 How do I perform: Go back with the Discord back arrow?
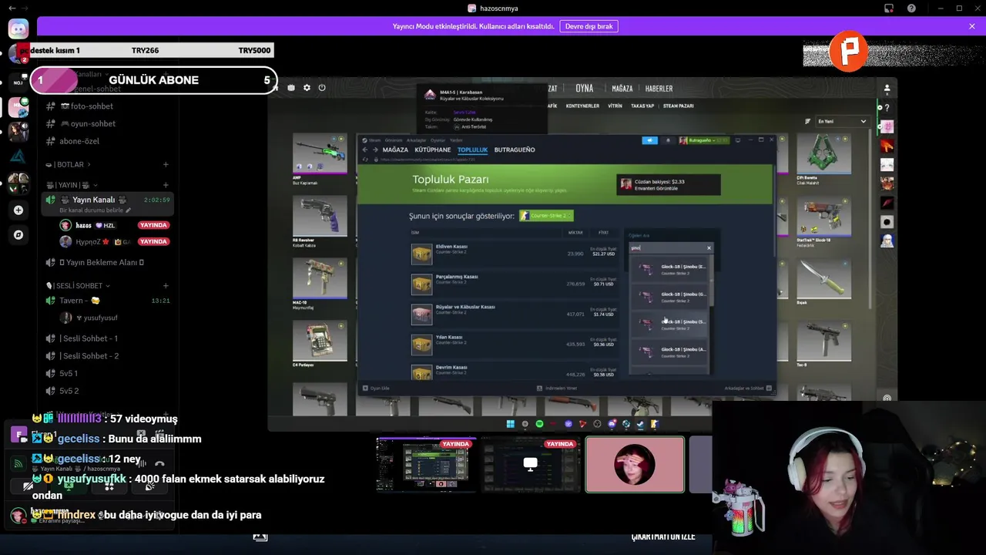12,8
